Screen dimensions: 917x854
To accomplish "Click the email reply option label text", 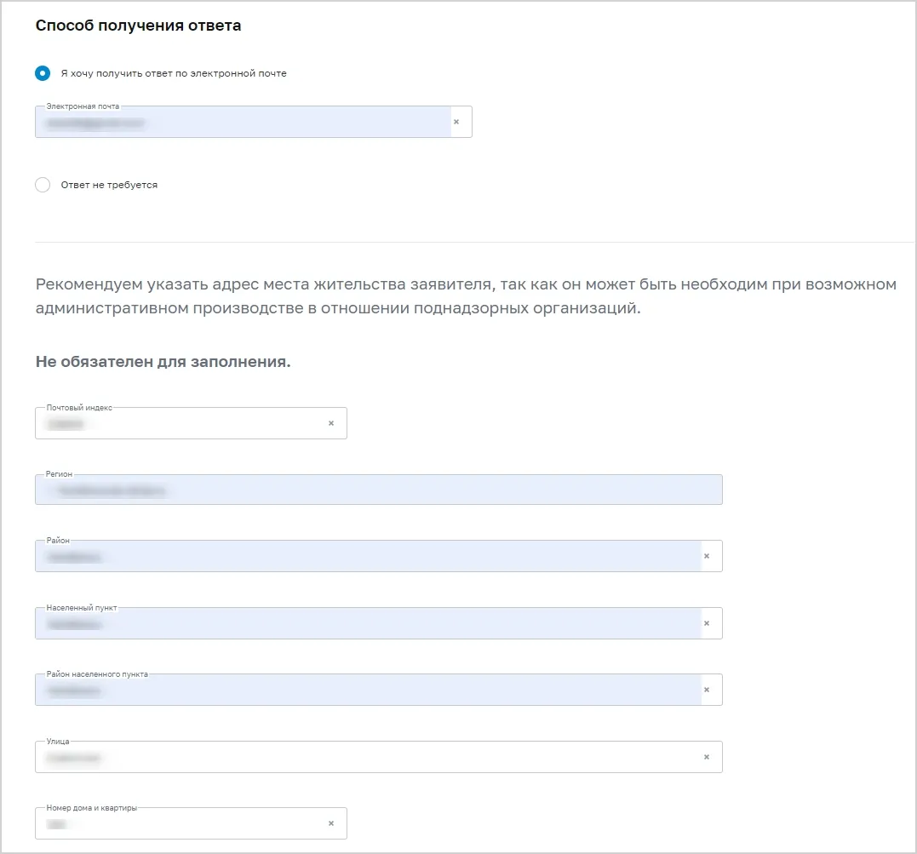I will 174,73.
